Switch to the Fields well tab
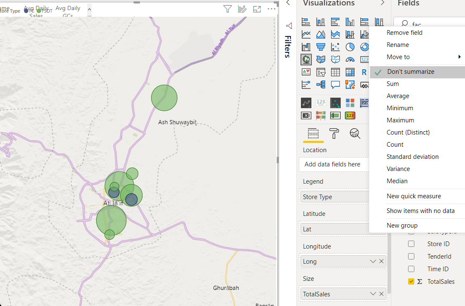Image resolution: width=465 pixels, height=306 pixels. [313, 134]
